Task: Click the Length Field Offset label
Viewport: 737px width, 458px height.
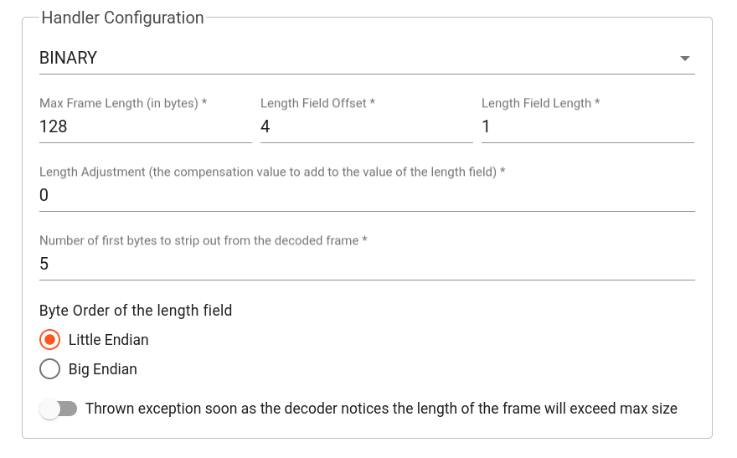Action: [317, 103]
